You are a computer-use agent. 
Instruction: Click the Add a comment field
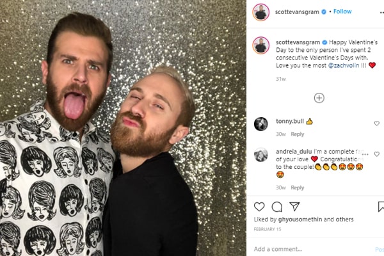(x=314, y=249)
